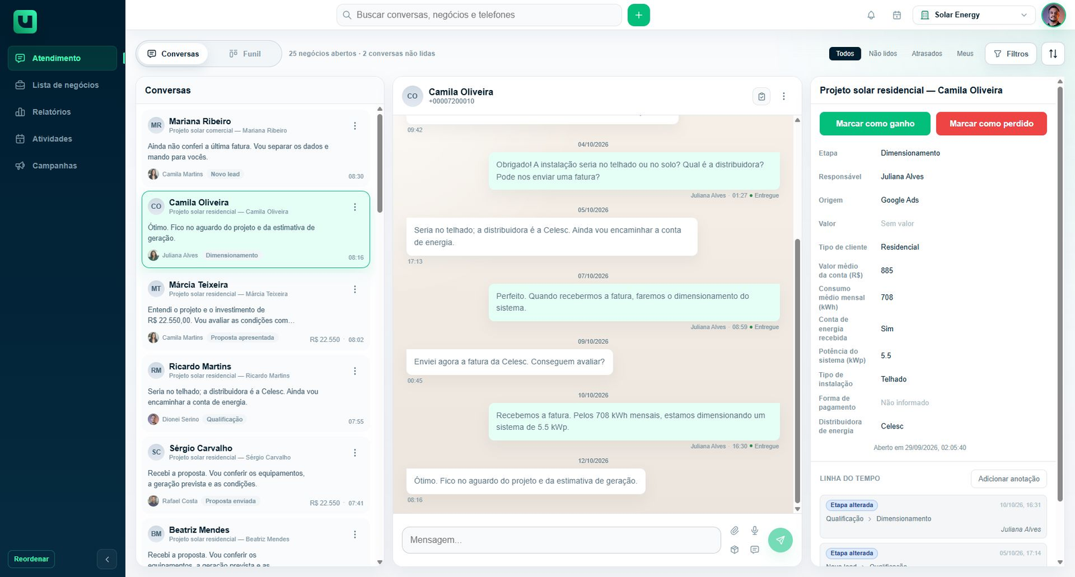The height and width of the screenshot is (577, 1075).
Task: Open options menu on Ricardo Martins card
Action: tap(355, 371)
